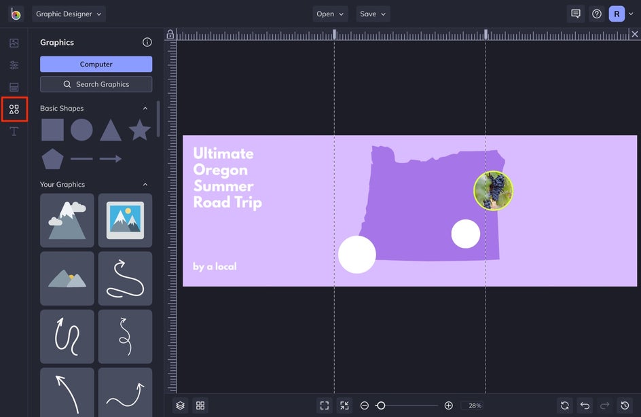
Task: Open the Save menu dropdown
Action: coord(373,14)
